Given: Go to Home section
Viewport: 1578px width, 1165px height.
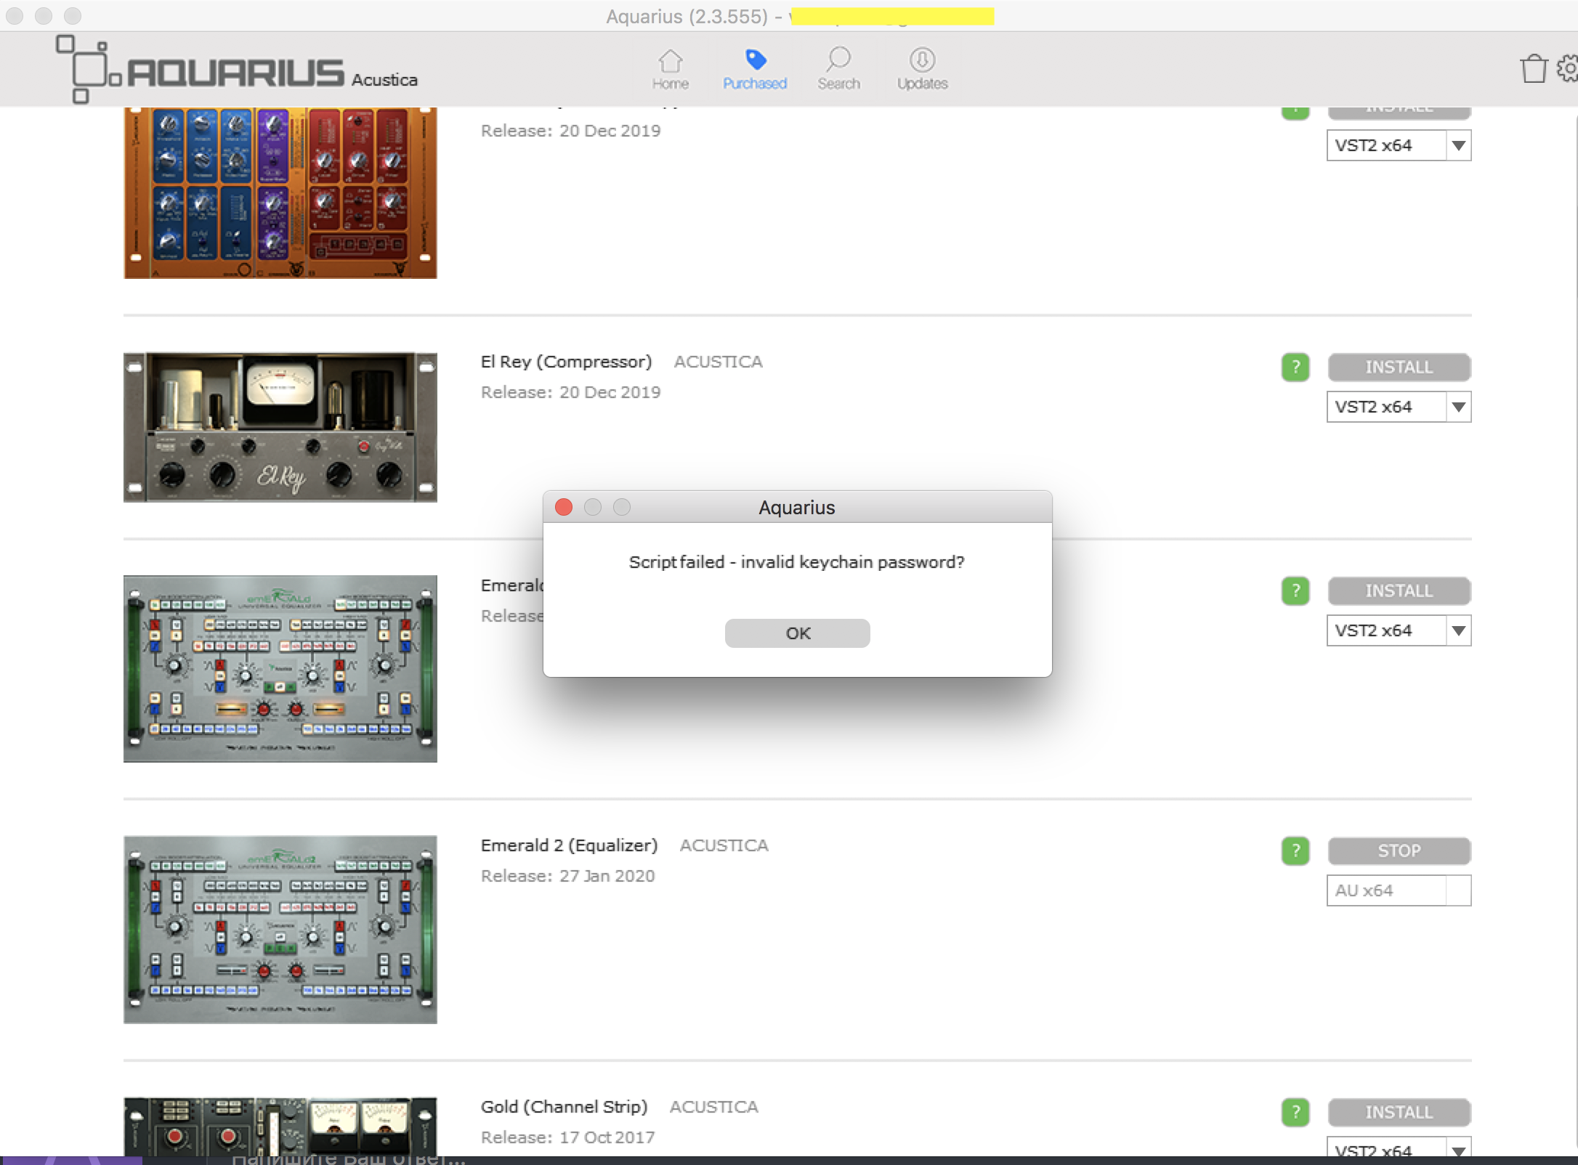Looking at the screenshot, I should click(x=670, y=70).
